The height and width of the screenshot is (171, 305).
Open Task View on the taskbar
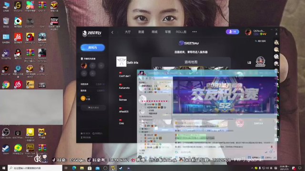click(66, 168)
